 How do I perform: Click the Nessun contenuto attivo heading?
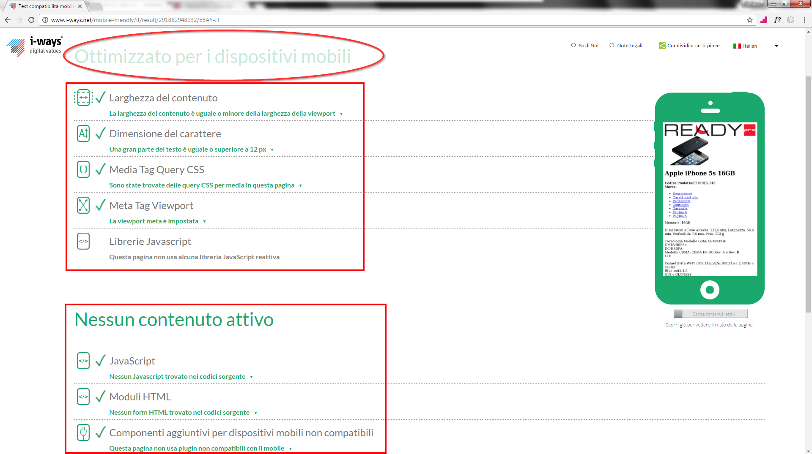174,319
